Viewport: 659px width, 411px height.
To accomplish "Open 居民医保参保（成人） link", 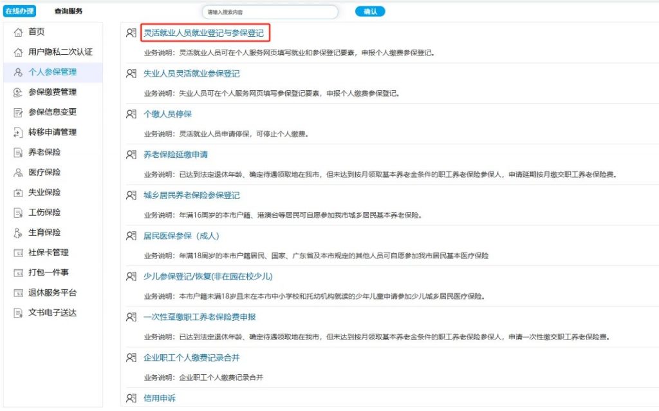I will (x=181, y=236).
